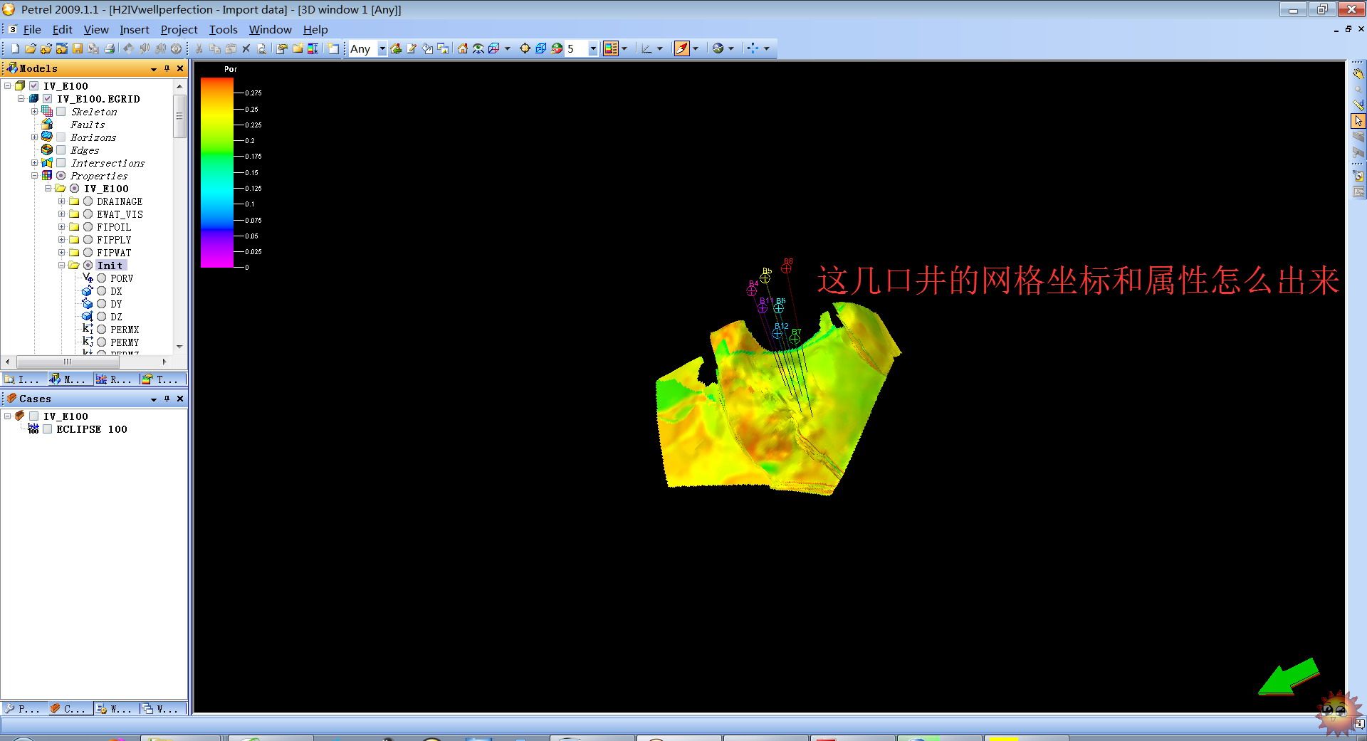Open the File menu
1367x741 pixels.
(32, 29)
